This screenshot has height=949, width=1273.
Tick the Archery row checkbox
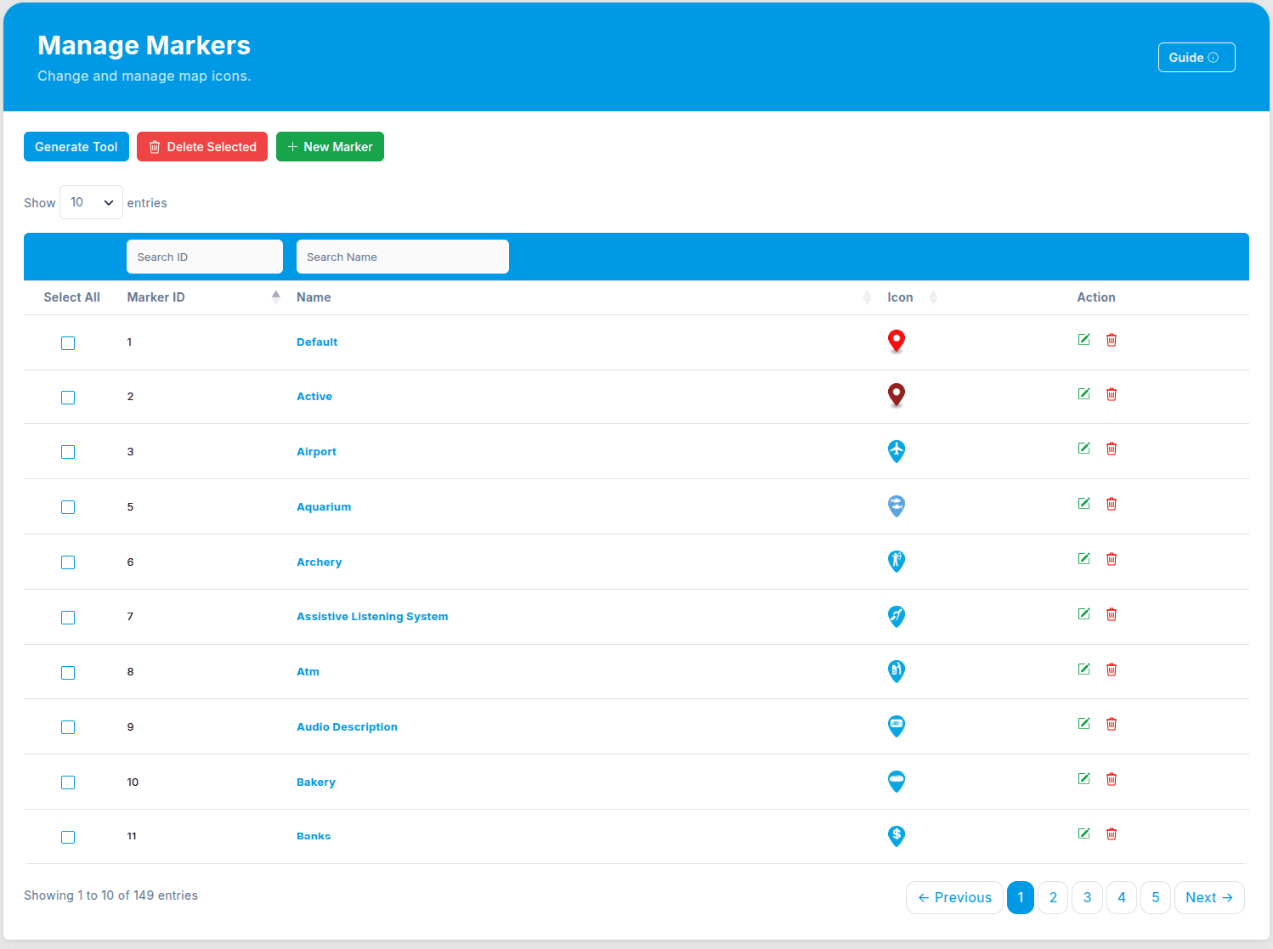point(68,562)
